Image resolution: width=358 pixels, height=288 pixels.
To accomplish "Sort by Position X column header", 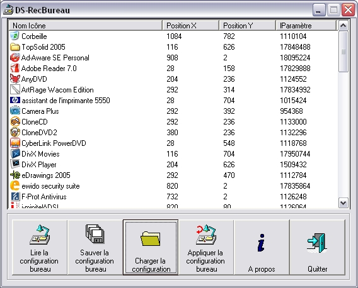I will (190, 26).
